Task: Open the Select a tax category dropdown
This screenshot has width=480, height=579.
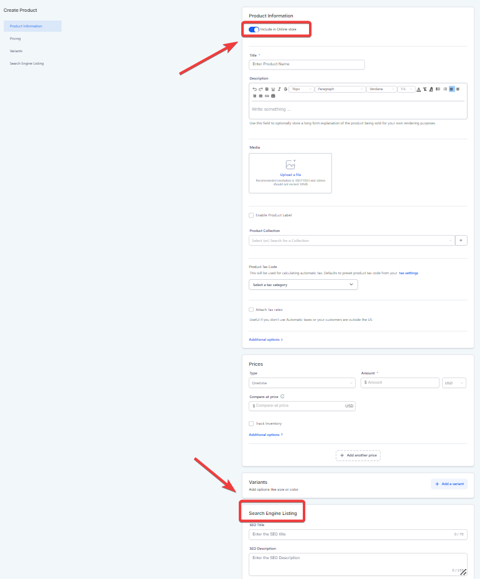Action: tap(303, 285)
